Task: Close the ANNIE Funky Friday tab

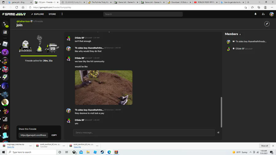Action: (x=84, y=2)
